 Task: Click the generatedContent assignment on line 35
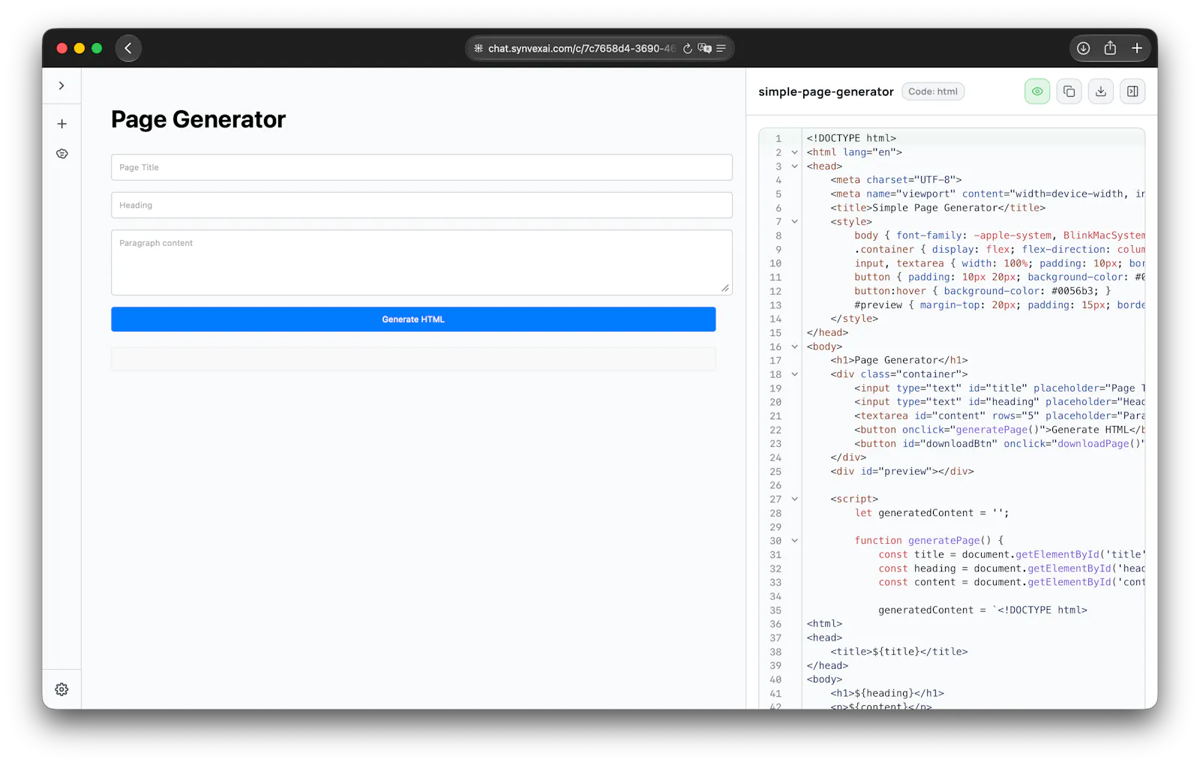982,610
